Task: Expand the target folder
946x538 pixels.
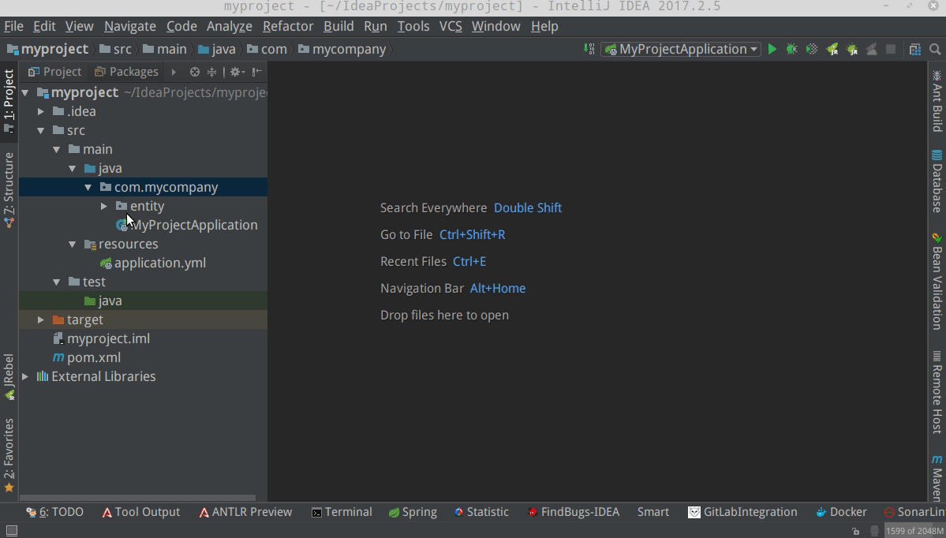Action: pos(41,319)
